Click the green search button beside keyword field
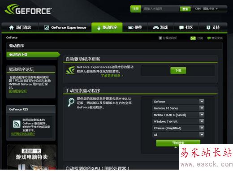Viewport: 233px width, 171px height. [x=185, y=9]
